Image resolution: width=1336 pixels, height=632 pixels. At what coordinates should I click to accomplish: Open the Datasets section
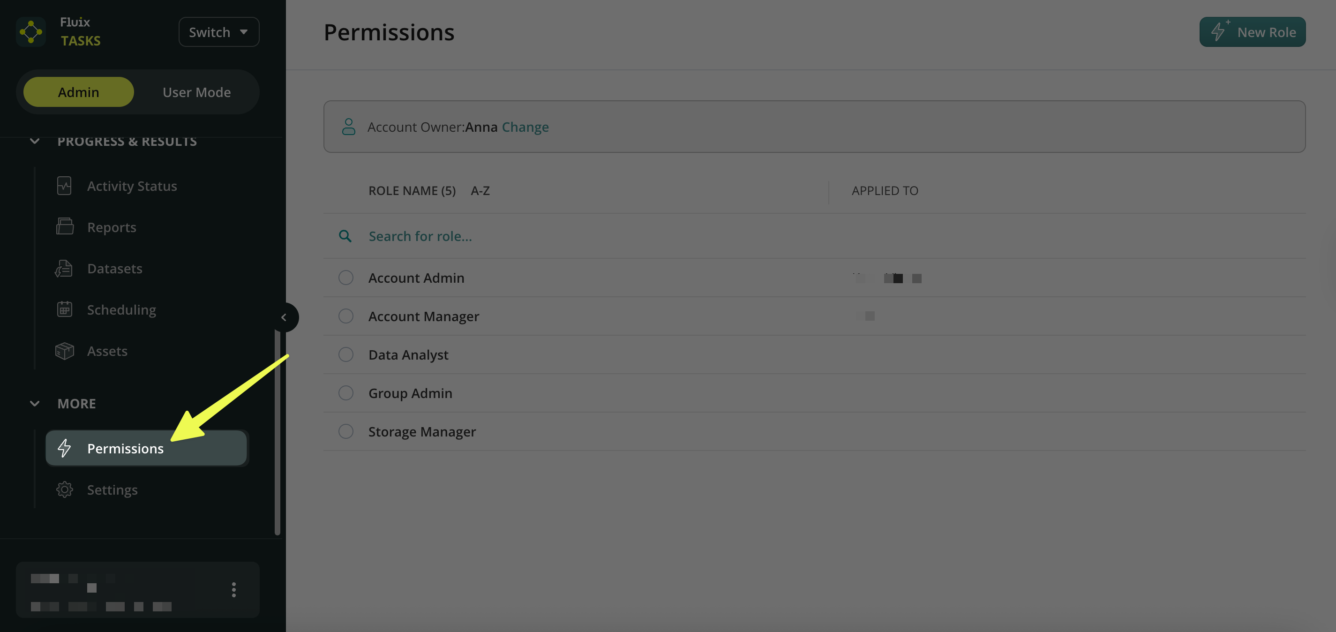click(x=114, y=268)
